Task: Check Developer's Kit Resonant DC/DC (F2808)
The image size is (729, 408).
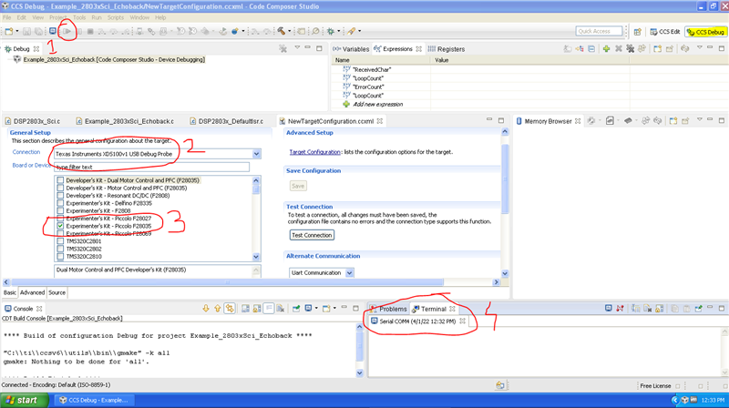Action: [60, 196]
